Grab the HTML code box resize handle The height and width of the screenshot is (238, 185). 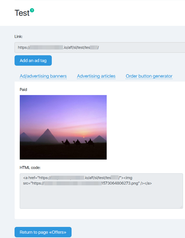pyautogui.click(x=181, y=207)
